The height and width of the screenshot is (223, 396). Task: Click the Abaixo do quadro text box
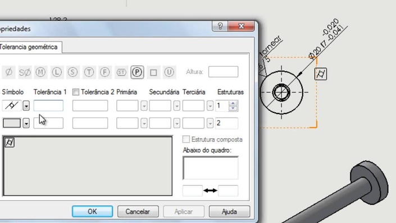(x=211, y=168)
